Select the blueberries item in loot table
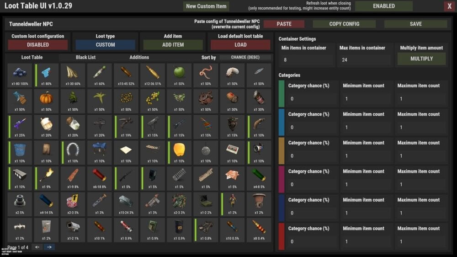457x257 pixels. [20, 75]
